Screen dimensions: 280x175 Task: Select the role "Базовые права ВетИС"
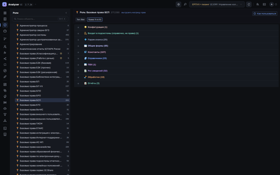(42, 109)
